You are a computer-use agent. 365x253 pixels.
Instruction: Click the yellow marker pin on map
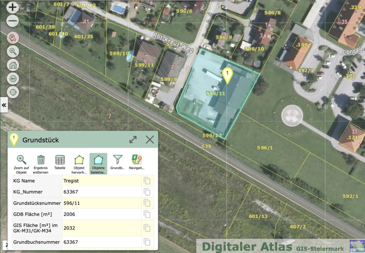point(228,75)
